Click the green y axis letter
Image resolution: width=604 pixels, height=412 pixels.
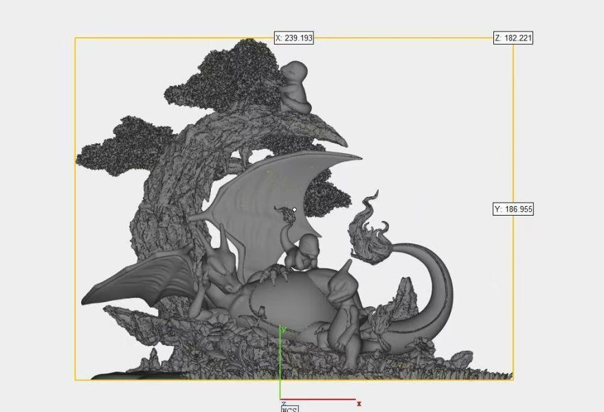tap(284, 329)
